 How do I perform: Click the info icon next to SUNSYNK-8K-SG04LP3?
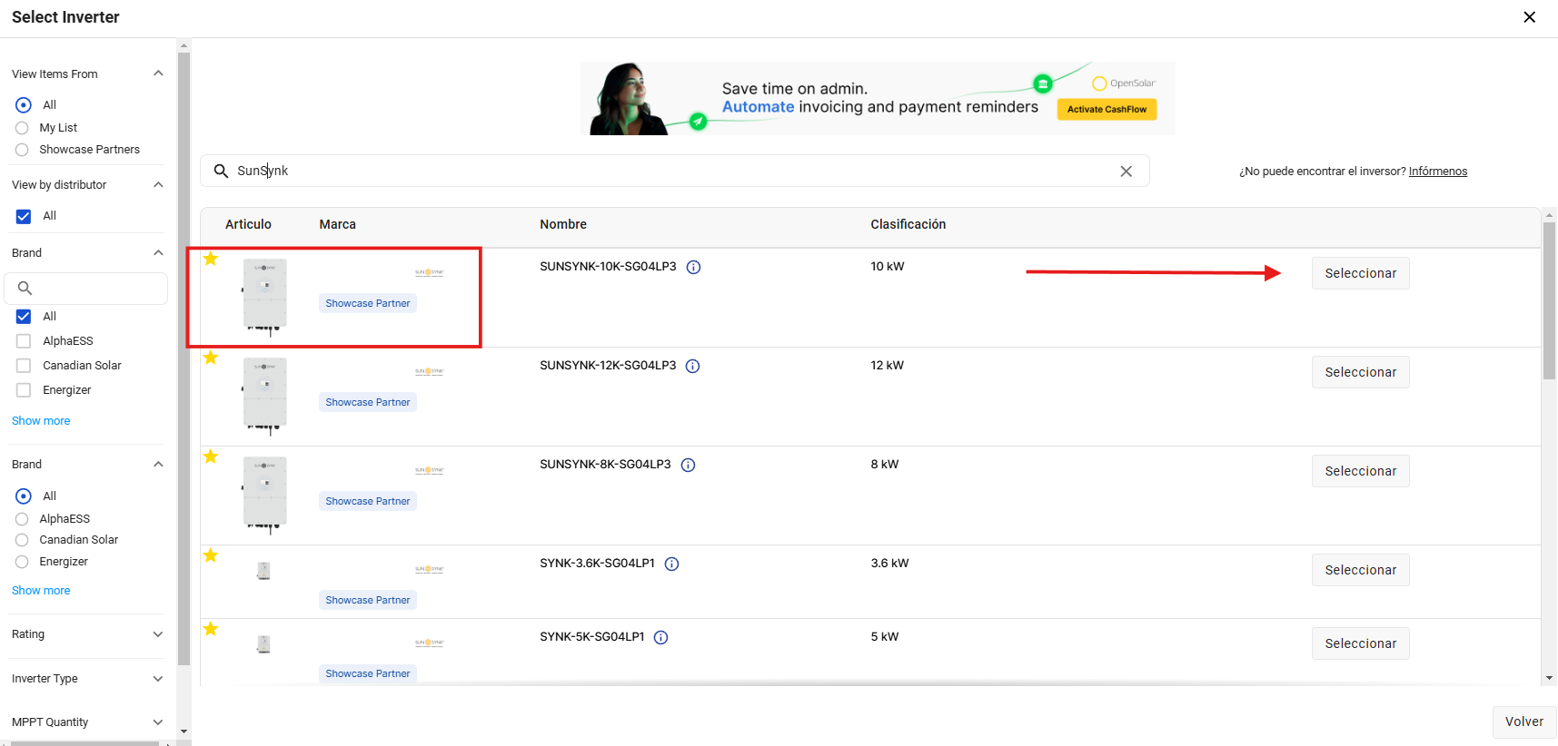tap(688, 465)
